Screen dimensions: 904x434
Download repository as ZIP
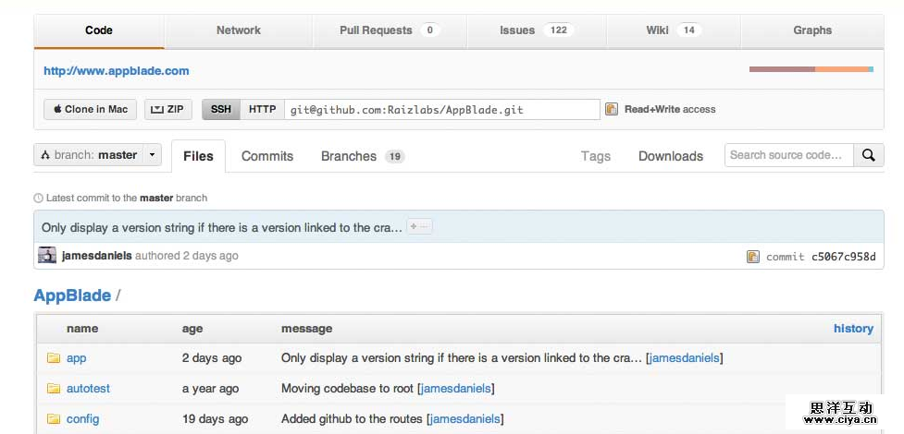(x=167, y=109)
